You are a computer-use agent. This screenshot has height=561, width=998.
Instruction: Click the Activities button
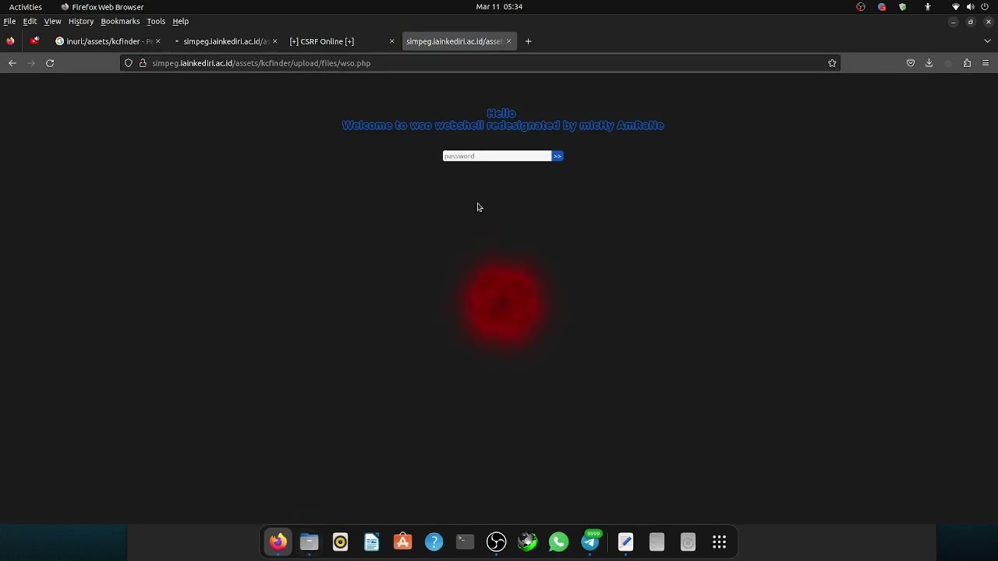26,7
